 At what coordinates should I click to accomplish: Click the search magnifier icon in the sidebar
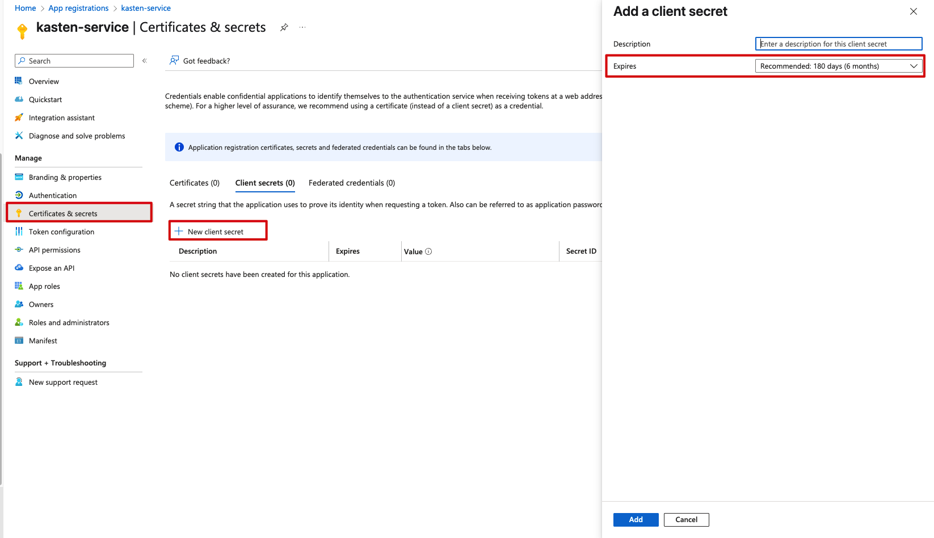pos(22,61)
